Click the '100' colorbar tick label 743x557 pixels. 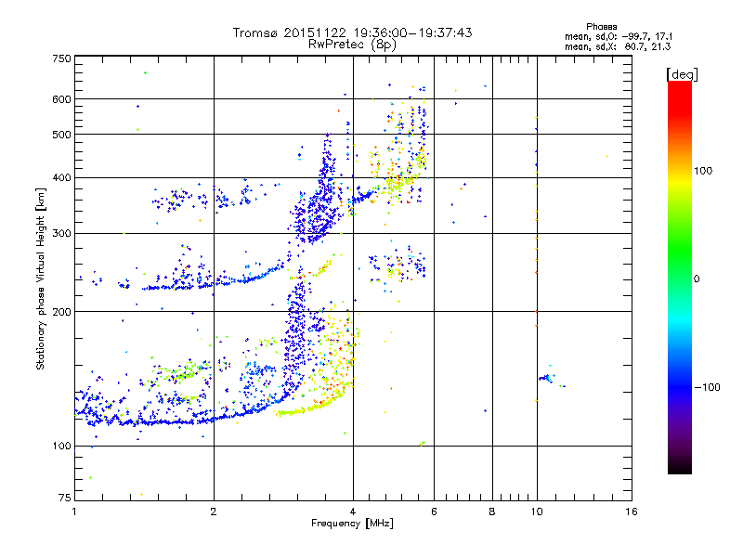703,171
